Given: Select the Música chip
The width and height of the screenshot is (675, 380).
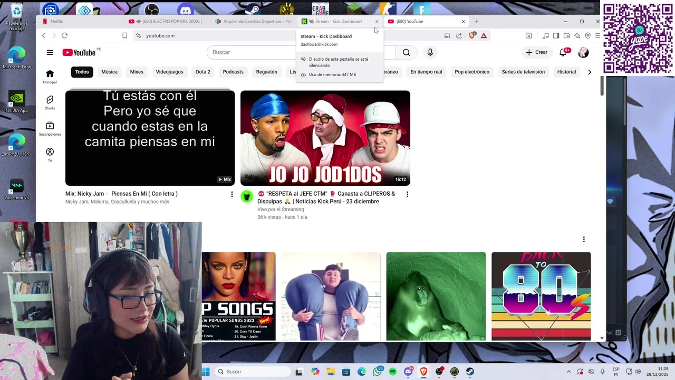Looking at the screenshot, I should [x=109, y=72].
